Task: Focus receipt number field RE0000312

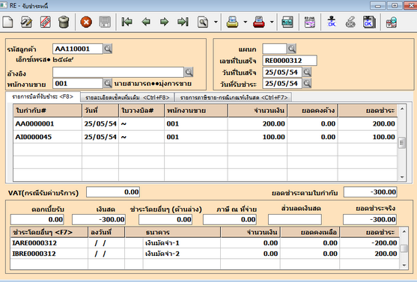Action: (x=290, y=61)
